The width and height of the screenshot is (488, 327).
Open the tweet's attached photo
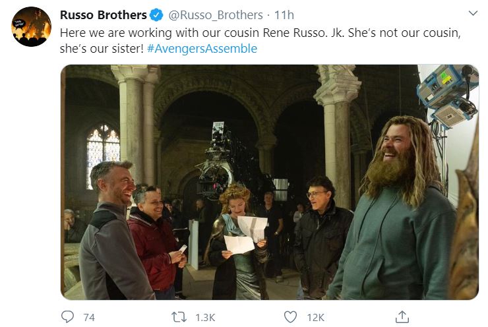pyautogui.click(x=269, y=182)
